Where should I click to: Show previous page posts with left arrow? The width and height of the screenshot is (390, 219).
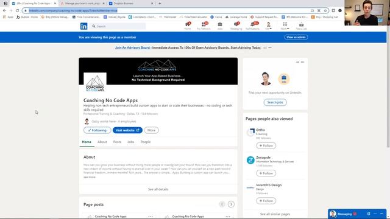222,204
